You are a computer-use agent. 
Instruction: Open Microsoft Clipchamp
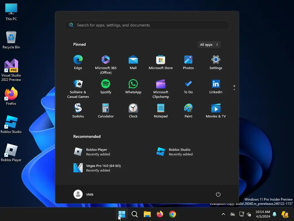(161, 89)
